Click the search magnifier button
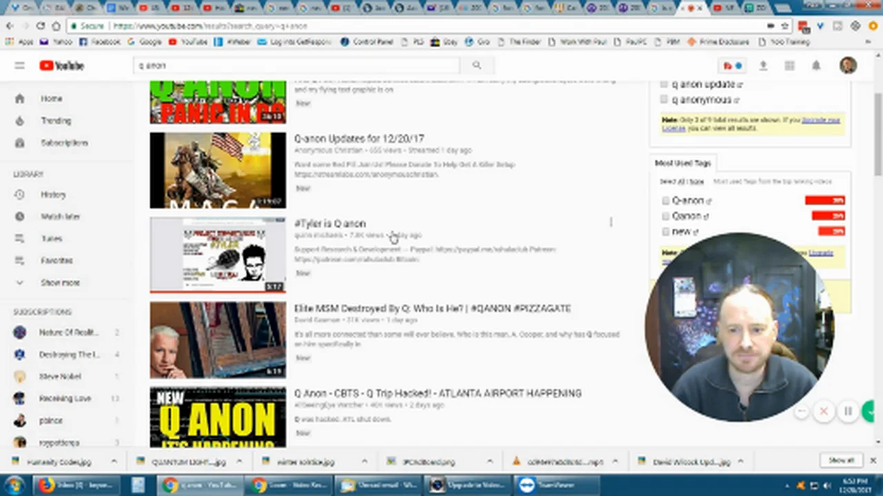883x496 pixels. click(x=476, y=65)
